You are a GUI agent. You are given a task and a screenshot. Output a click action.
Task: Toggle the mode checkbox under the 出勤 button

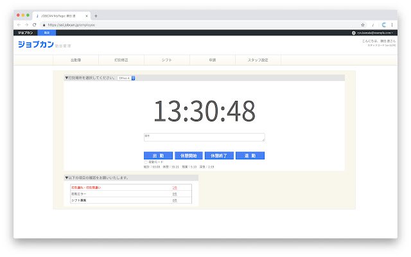coord(146,162)
